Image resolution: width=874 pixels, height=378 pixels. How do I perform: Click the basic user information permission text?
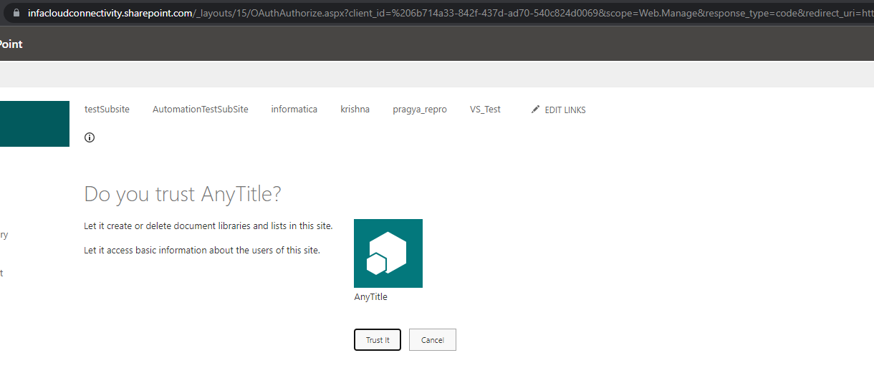pyautogui.click(x=202, y=250)
